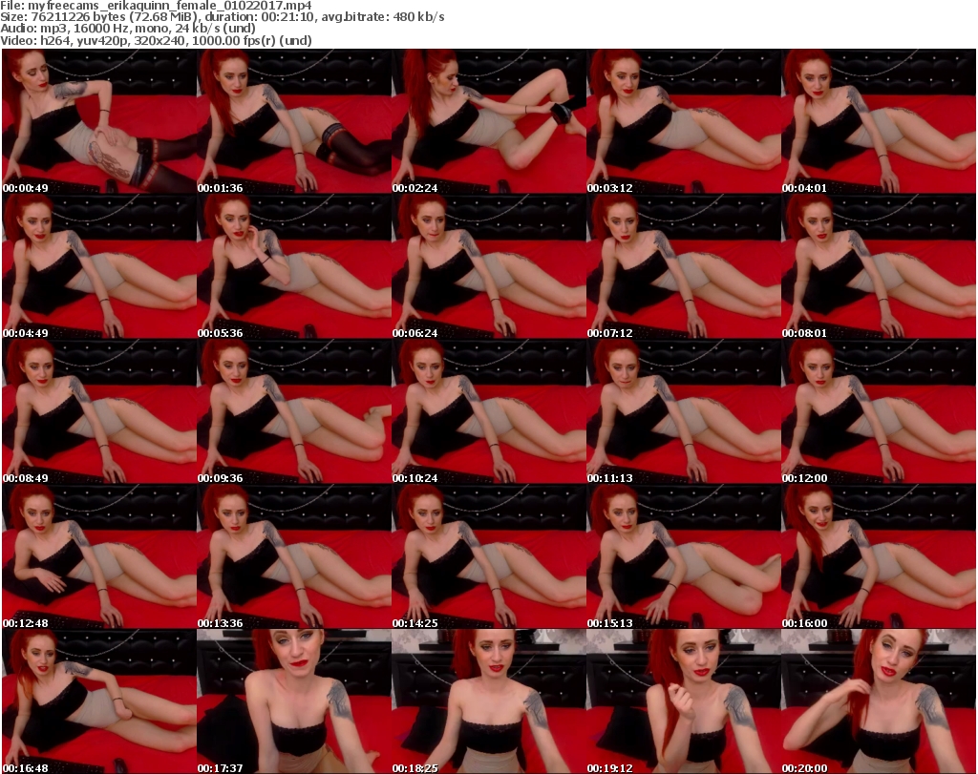
Task: Choose the 00:07:12 thumbnail
Action: 684,266
